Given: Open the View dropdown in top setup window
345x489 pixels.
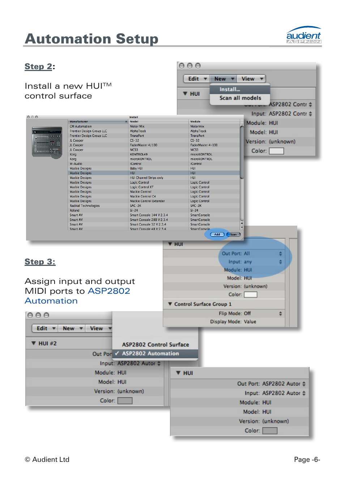Looking at the screenshot, I should click(x=251, y=79).
